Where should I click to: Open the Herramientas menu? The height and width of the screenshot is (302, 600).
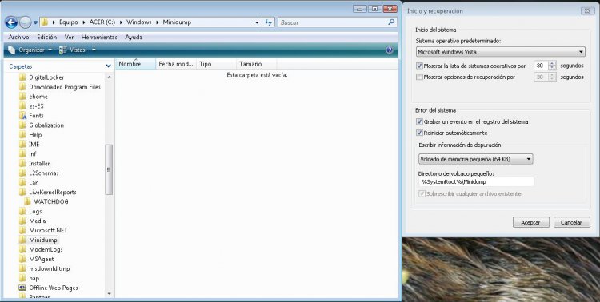point(99,37)
